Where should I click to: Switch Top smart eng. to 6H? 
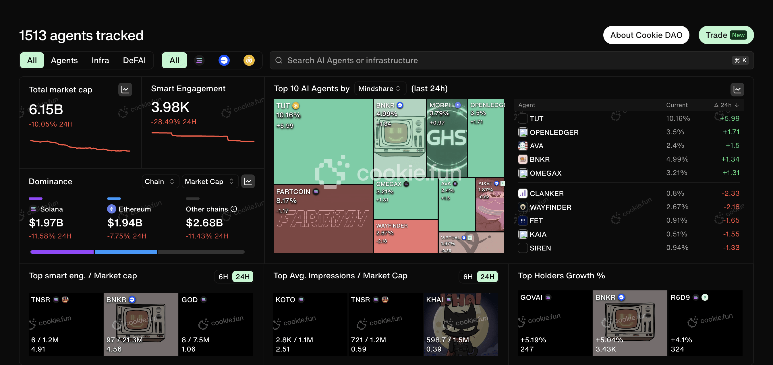tap(223, 277)
